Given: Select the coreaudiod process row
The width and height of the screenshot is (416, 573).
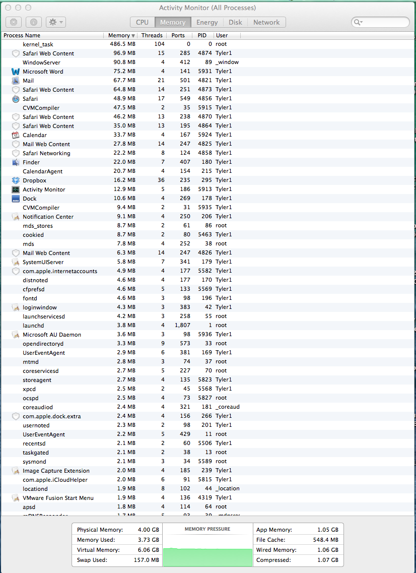Looking at the screenshot, I should click(x=207, y=407).
